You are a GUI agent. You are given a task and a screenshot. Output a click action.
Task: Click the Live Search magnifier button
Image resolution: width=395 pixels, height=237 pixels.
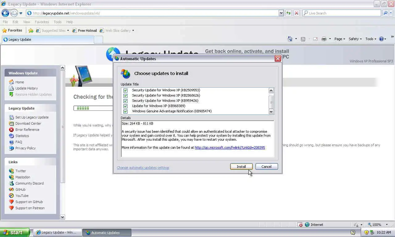385,13
